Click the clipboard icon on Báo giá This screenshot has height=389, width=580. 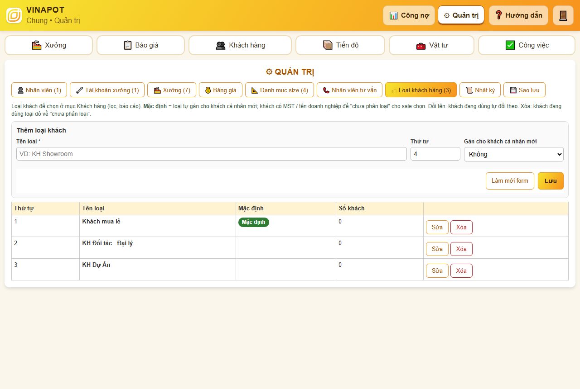coord(128,45)
